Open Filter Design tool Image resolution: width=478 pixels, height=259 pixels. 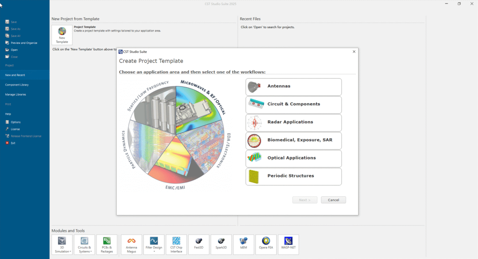coord(154,244)
